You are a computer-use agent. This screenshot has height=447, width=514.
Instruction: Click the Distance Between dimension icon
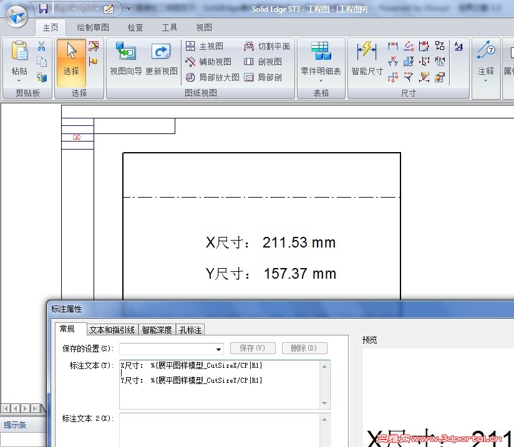coord(393,46)
